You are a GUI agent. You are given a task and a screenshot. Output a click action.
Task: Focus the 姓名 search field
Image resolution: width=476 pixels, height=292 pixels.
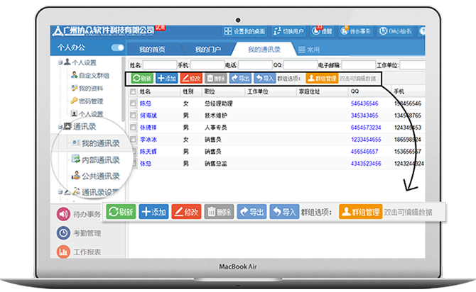pos(160,64)
